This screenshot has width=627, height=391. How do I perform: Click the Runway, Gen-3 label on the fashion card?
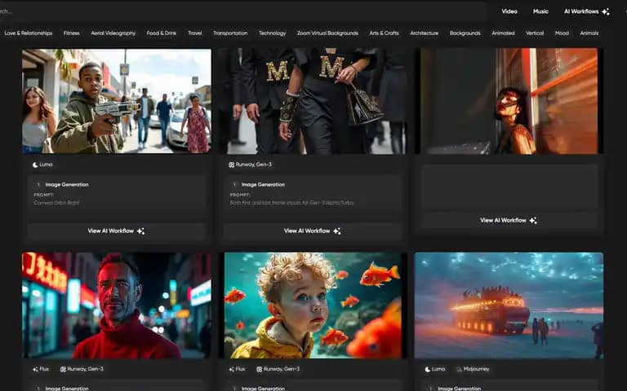(x=254, y=165)
